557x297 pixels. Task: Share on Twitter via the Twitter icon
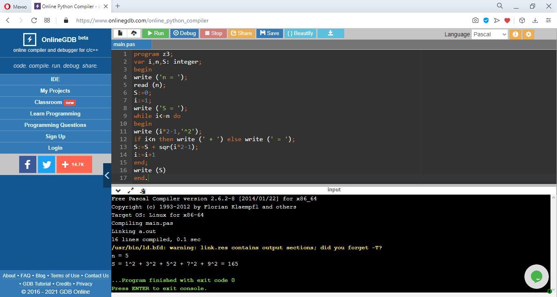coord(46,164)
